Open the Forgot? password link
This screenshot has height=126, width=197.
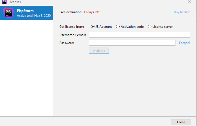coord(185,43)
